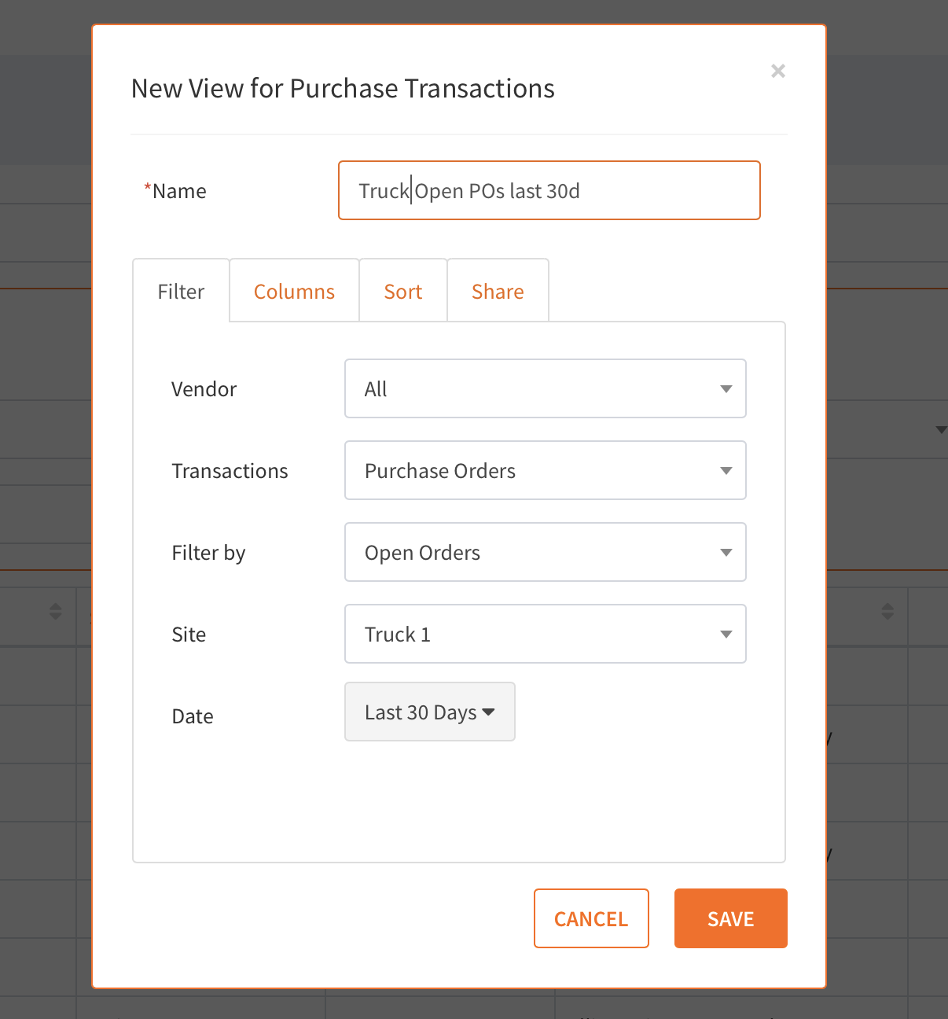Click the Name field label
948x1019 pixels.
click(179, 191)
